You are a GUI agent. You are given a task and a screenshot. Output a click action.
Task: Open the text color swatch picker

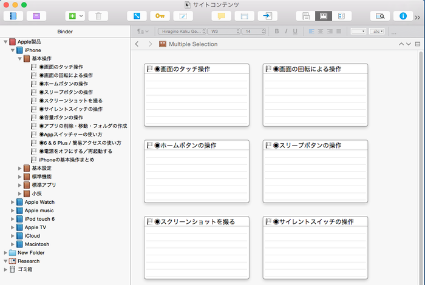click(358, 32)
